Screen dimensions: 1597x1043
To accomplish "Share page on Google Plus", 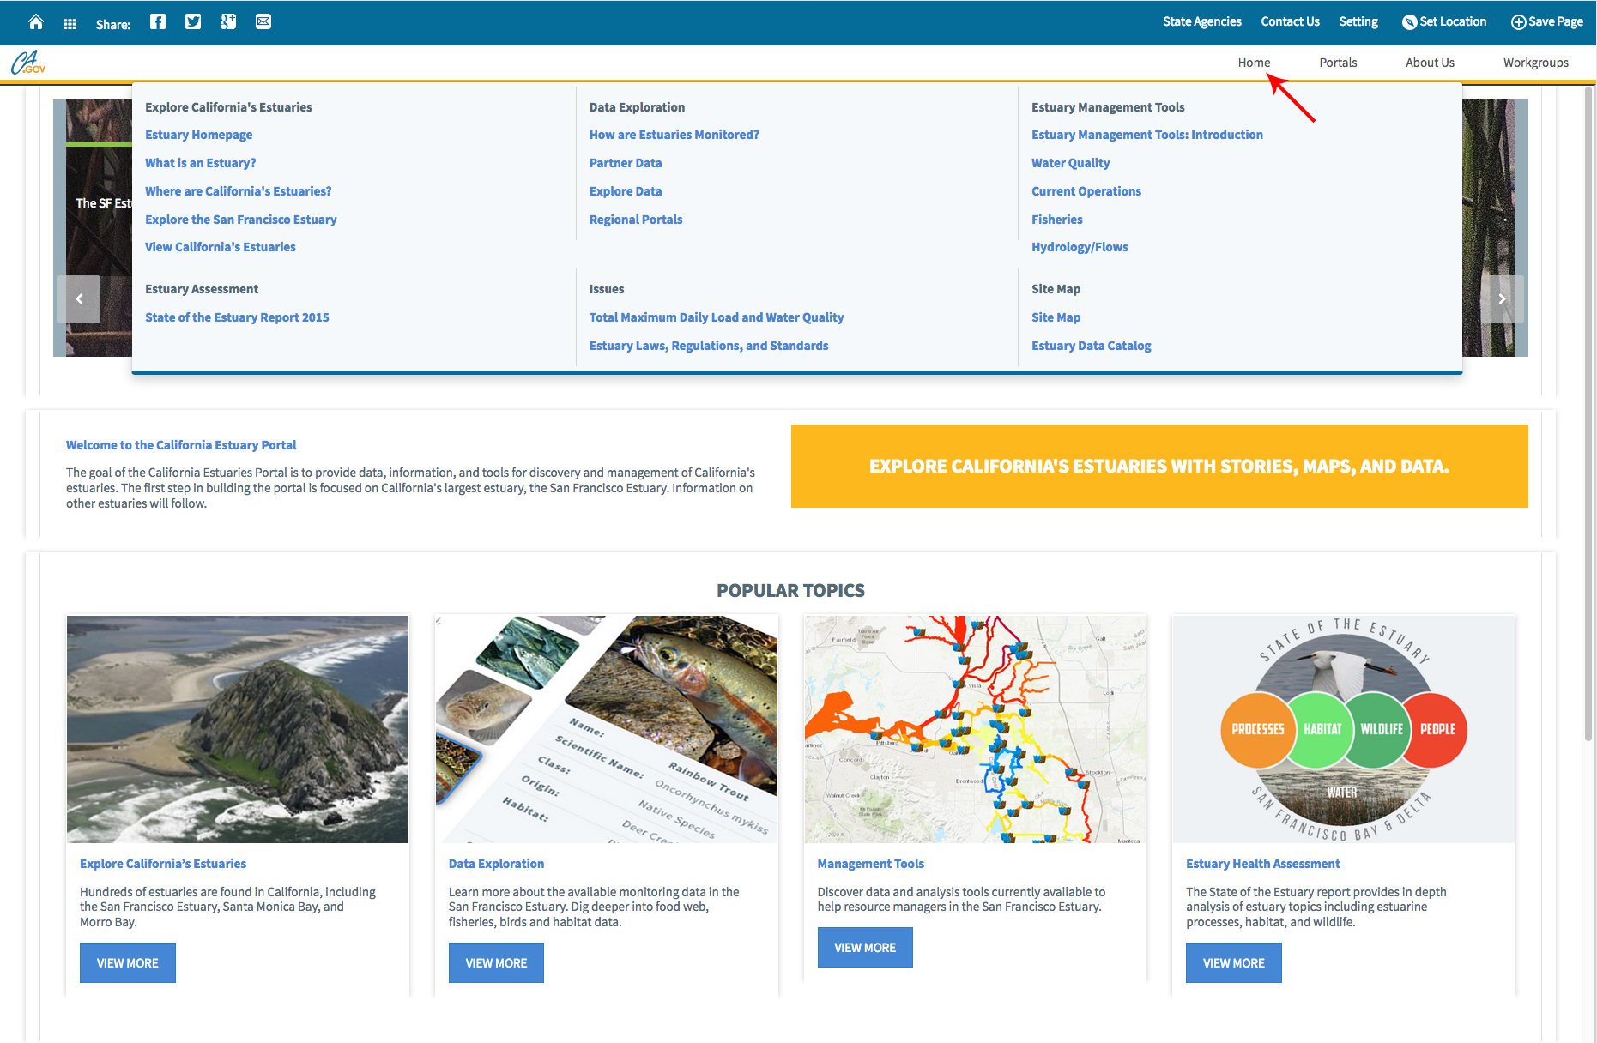I will 228,21.
